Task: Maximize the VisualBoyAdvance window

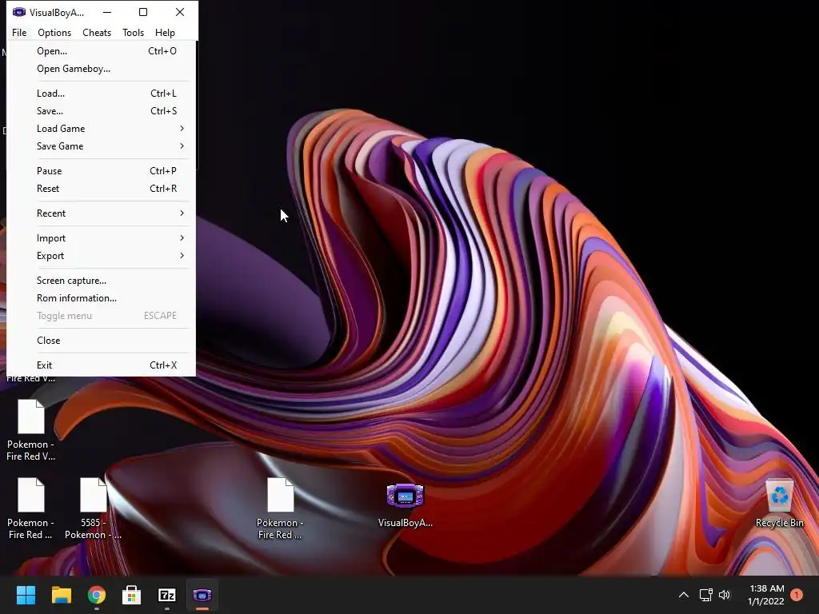Action: click(x=143, y=12)
